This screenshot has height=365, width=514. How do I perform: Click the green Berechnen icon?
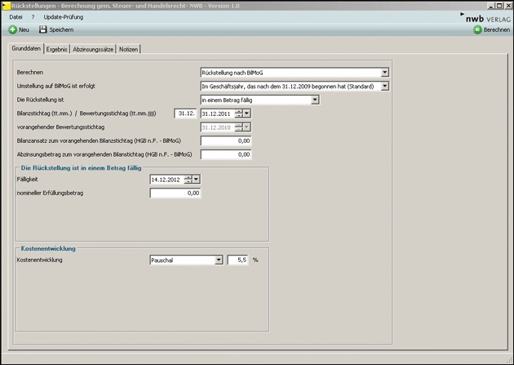tap(478, 29)
